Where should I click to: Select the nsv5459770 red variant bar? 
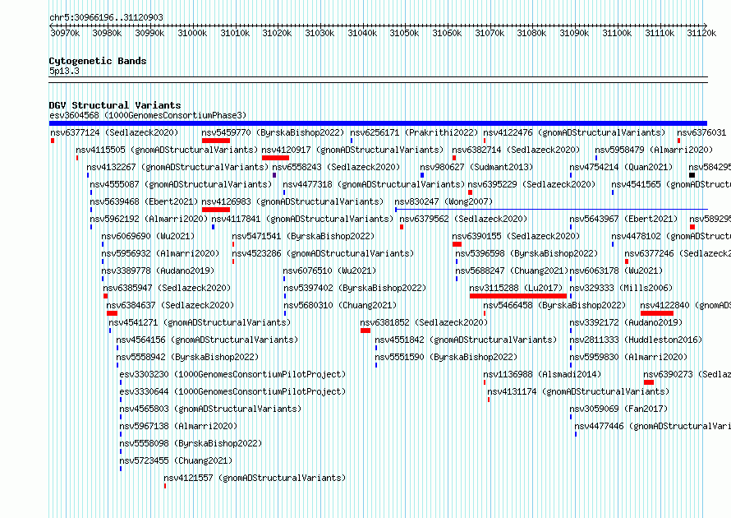click(216, 141)
